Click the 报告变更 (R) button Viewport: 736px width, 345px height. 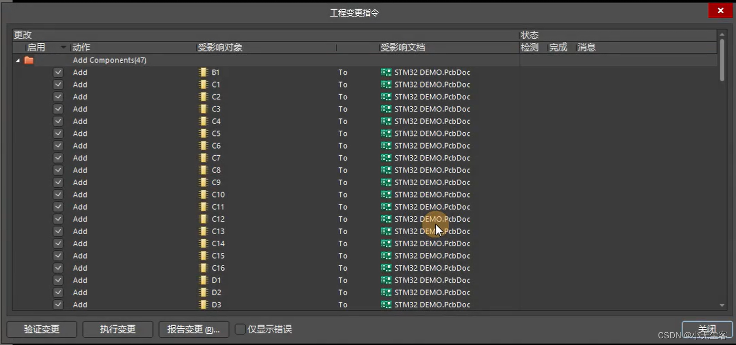[x=194, y=329]
